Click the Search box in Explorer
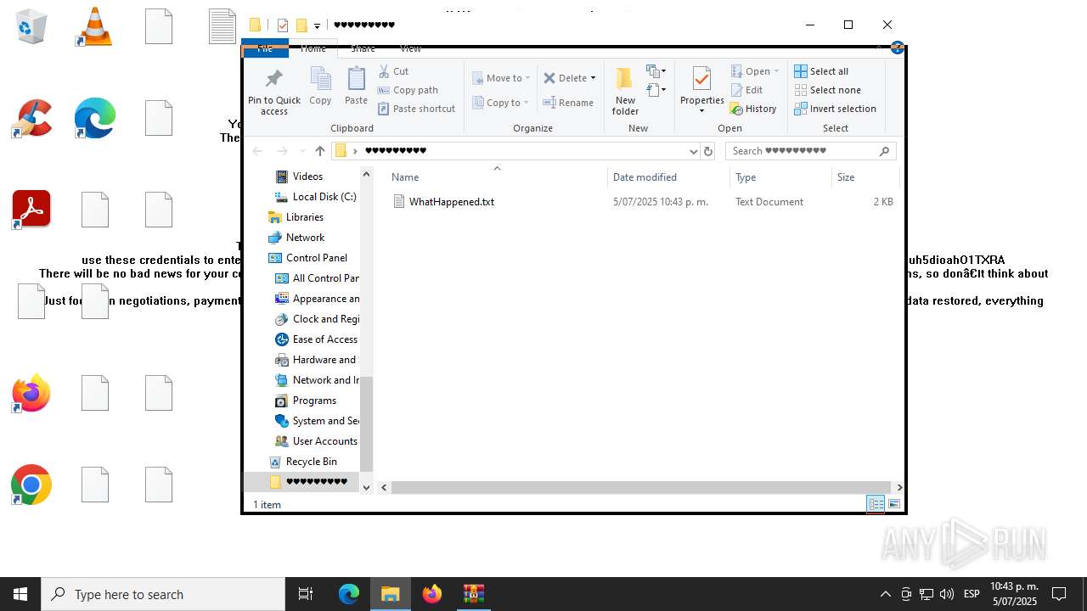 pyautogui.click(x=810, y=151)
